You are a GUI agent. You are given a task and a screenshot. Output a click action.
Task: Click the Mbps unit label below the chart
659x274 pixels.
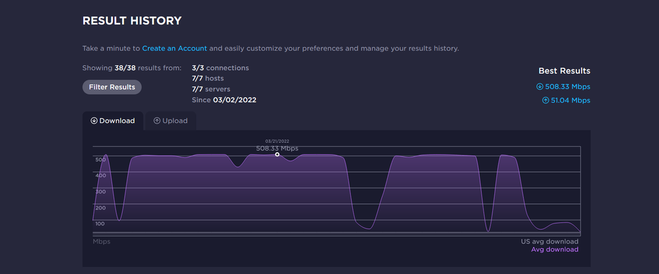click(x=102, y=242)
